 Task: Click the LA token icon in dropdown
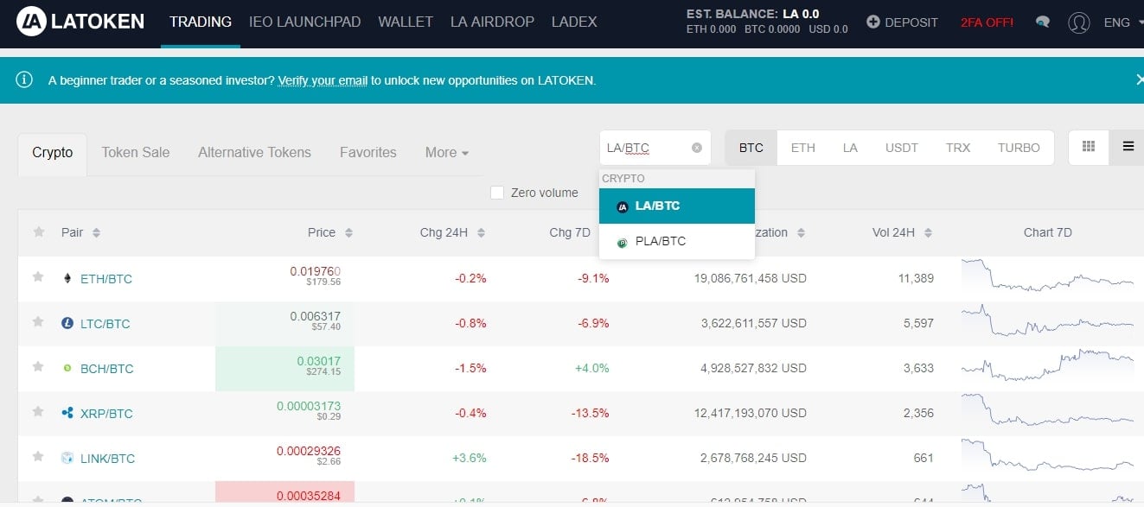pyautogui.click(x=622, y=207)
